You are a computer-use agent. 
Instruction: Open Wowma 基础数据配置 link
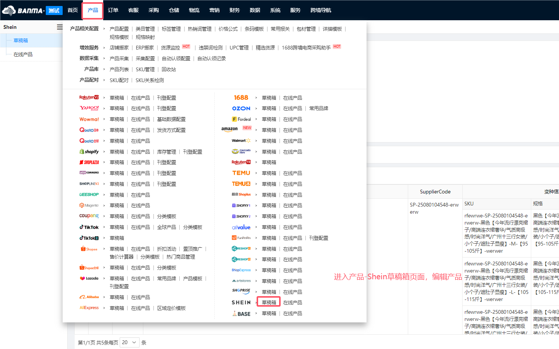pyautogui.click(x=171, y=119)
